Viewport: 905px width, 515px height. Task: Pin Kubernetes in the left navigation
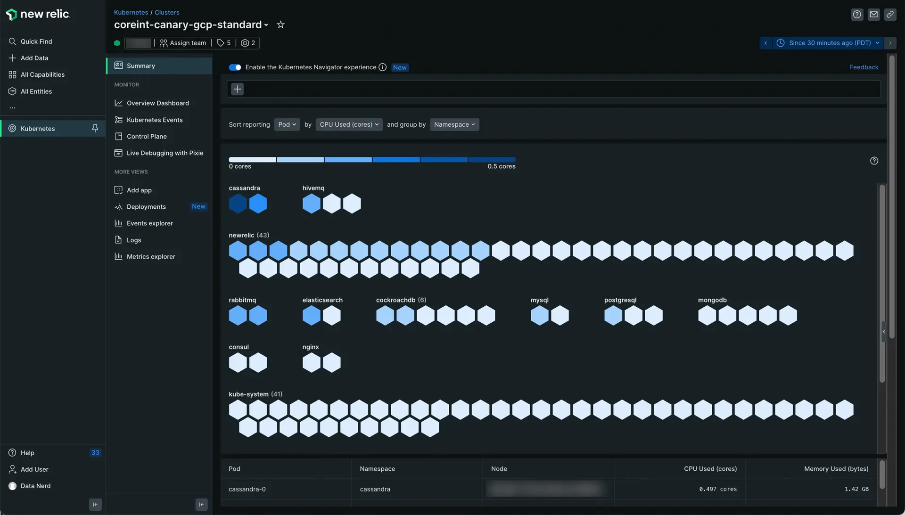pos(95,129)
